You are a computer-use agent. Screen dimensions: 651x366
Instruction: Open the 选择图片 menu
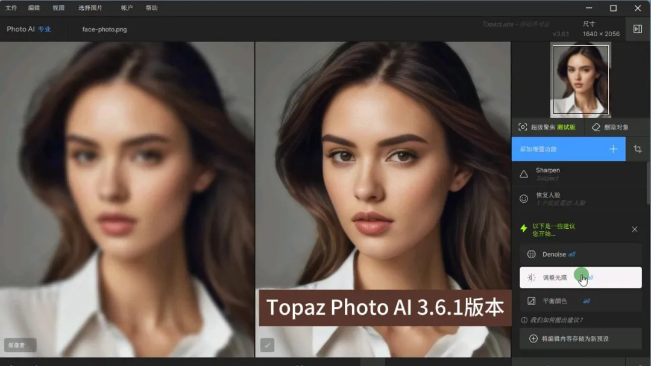(x=90, y=8)
